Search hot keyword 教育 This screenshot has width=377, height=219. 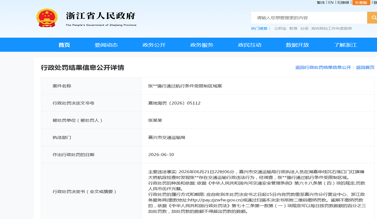click(x=293, y=28)
